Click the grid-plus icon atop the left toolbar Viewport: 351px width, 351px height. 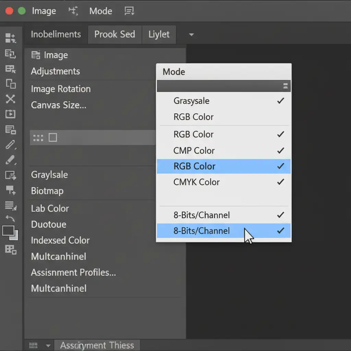click(x=11, y=38)
